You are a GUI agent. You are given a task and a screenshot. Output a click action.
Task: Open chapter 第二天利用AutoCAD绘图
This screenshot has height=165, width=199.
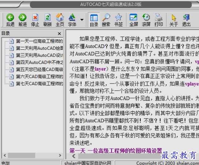point(39,48)
